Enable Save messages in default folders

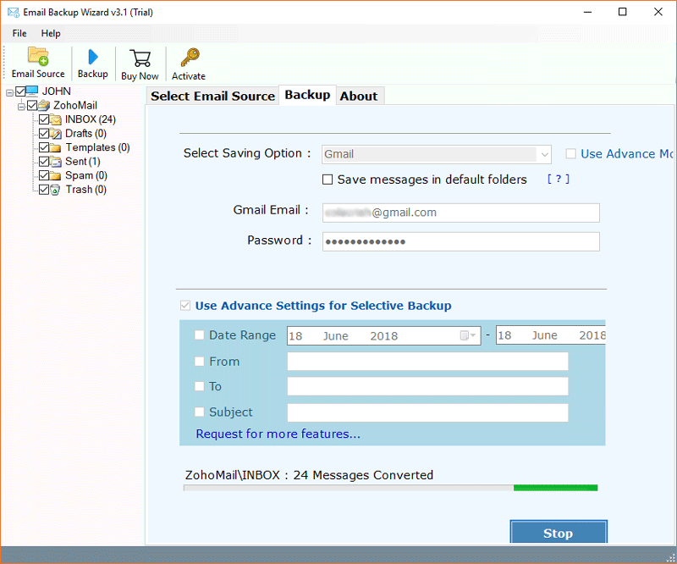[327, 180]
